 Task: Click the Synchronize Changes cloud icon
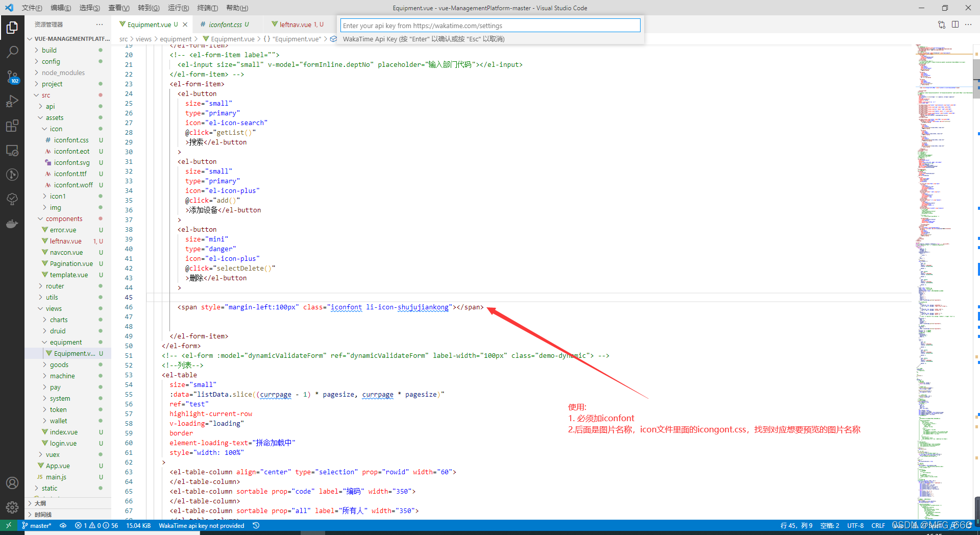[63, 525]
